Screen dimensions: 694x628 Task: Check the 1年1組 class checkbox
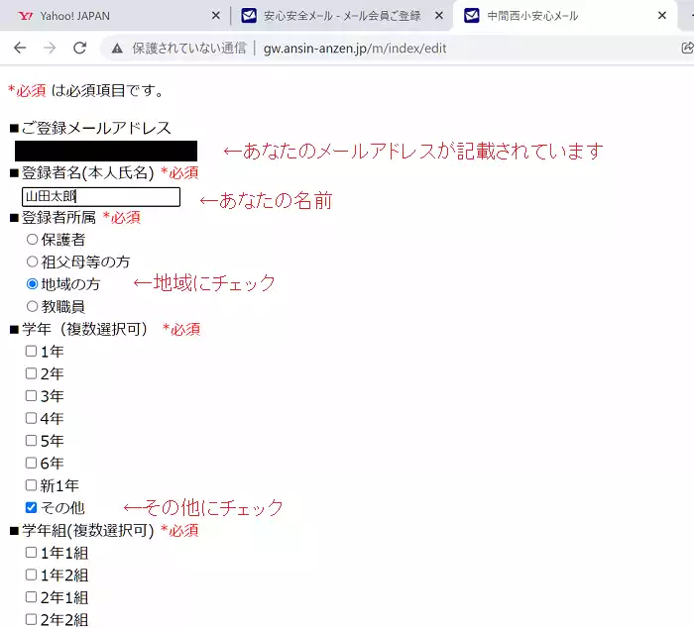(31, 553)
